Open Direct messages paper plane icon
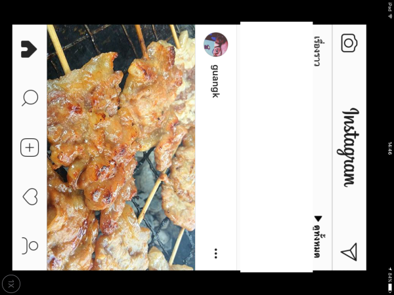The width and height of the screenshot is (394, 295). tap(349, 252)
